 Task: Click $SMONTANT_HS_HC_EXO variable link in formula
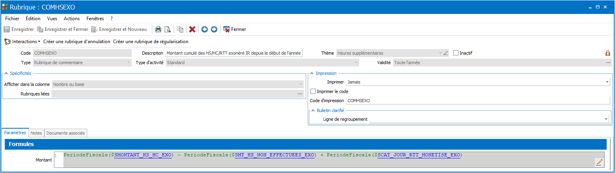coord(142,155)
